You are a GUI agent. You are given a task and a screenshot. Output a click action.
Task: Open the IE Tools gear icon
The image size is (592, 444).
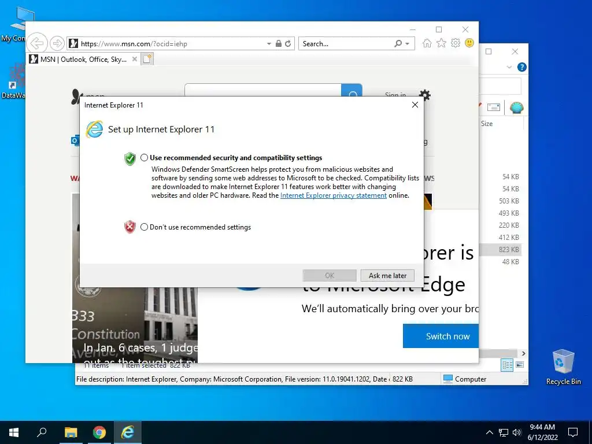click(x=456, y=43)
